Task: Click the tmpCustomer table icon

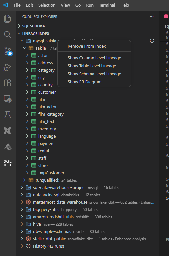Action: point(34,173)
